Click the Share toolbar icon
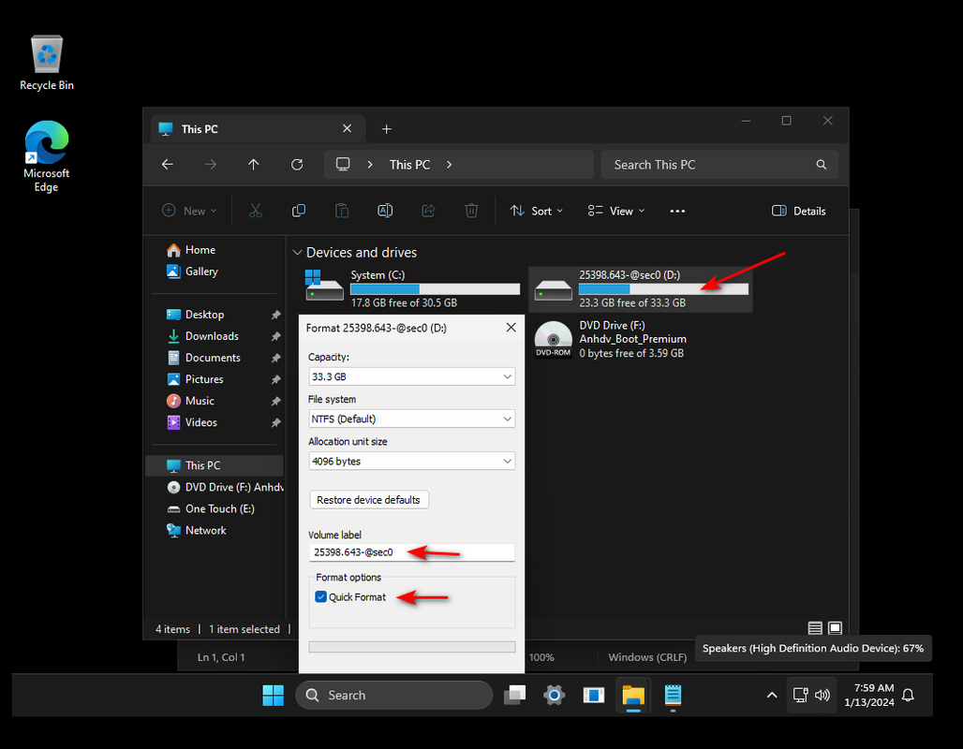963x749 pixels. [x=428, y=211]
